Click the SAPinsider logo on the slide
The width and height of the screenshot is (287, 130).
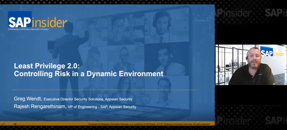tap(37, 21)
